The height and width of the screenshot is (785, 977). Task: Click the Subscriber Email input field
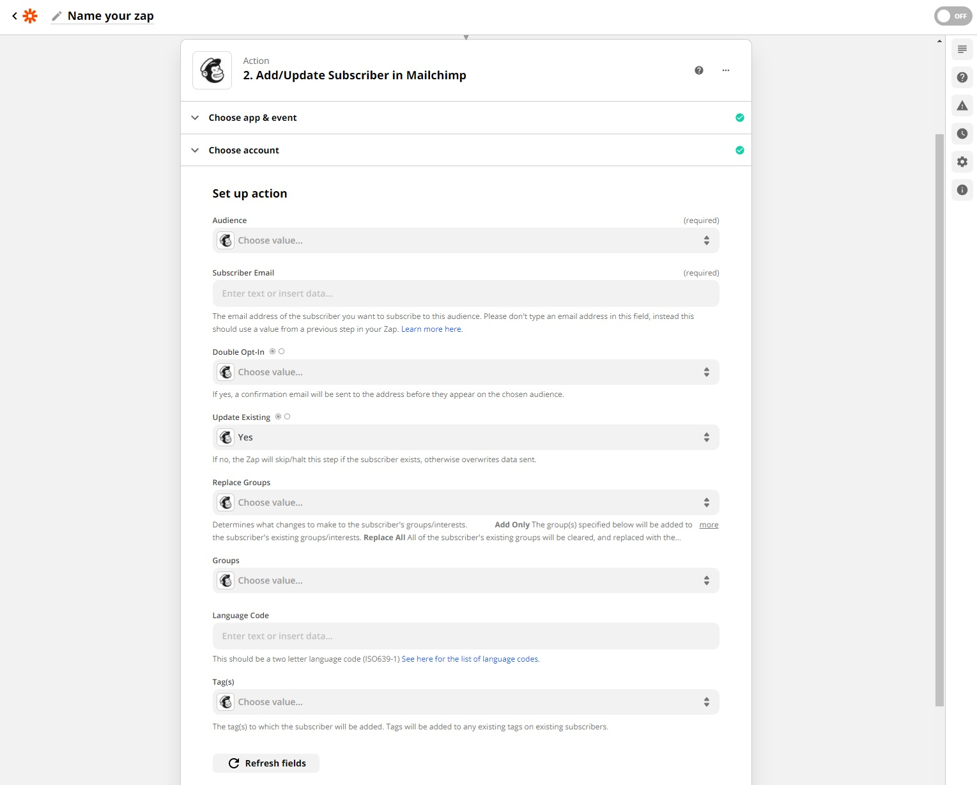pyautogui.click(x=466, y=293)
